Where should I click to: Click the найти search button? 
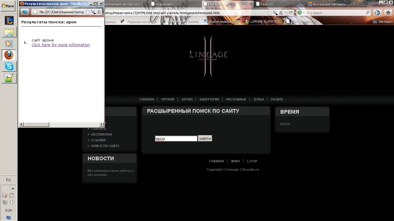[x=205, y=139]
